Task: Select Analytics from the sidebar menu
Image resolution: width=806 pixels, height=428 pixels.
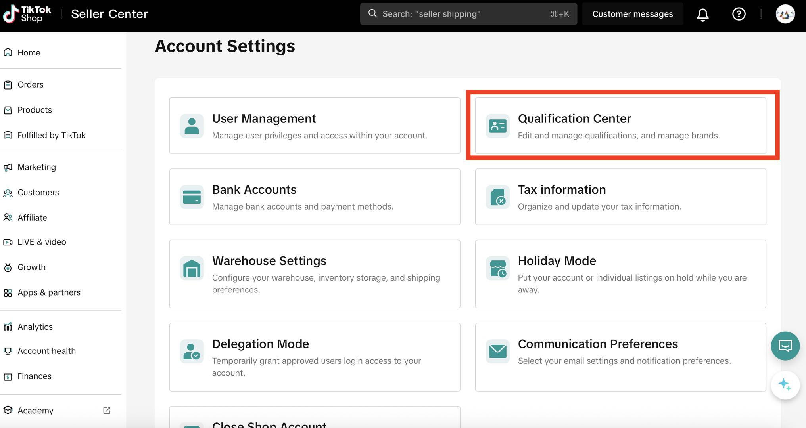Action: 35,327
